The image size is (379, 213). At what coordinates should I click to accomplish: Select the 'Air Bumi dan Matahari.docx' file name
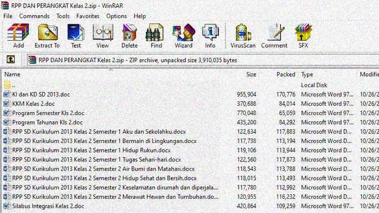tap(103, 169)
